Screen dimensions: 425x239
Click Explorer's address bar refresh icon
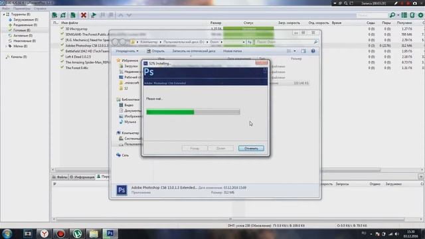click(x=250, y=42)
